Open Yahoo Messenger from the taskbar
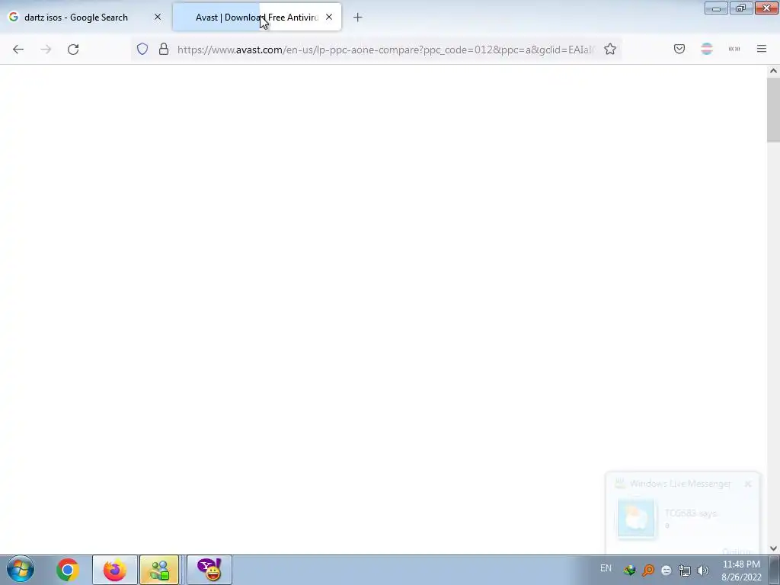 pyautogui.click(x=209, y=570)
